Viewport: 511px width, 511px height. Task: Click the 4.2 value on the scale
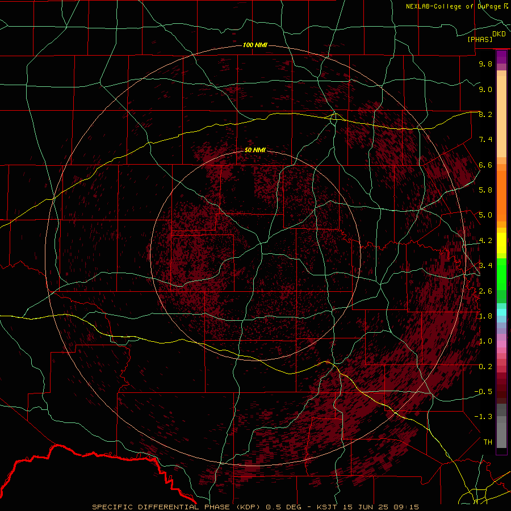point(485,241)
